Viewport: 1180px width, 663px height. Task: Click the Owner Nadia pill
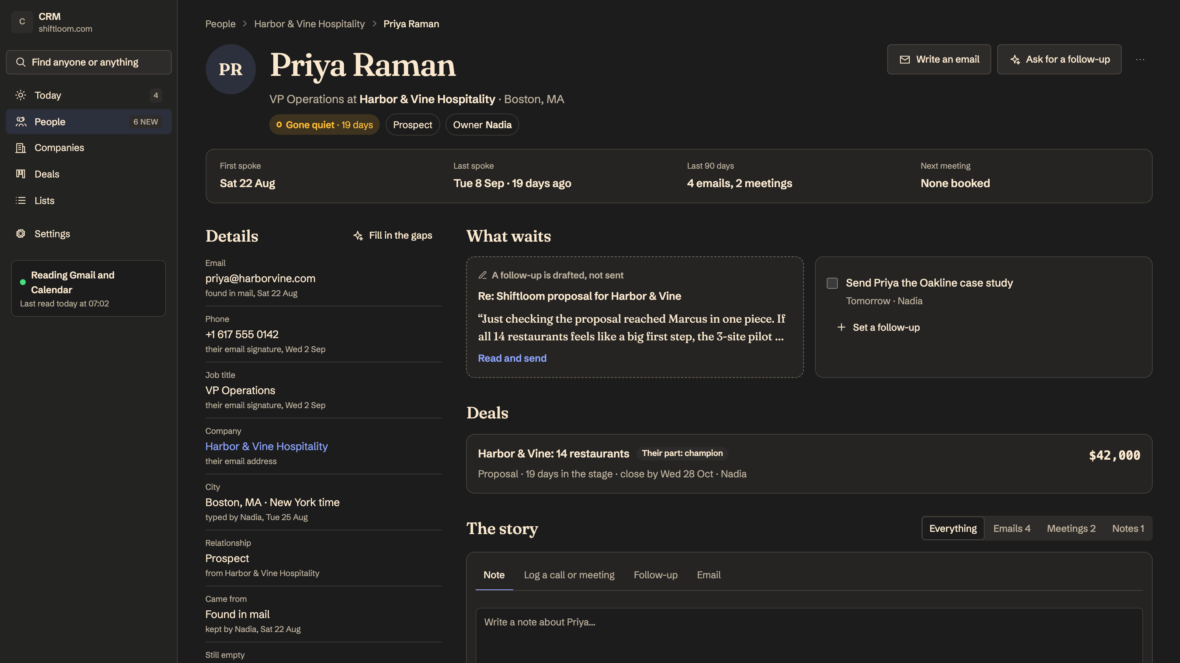point(482,125)
